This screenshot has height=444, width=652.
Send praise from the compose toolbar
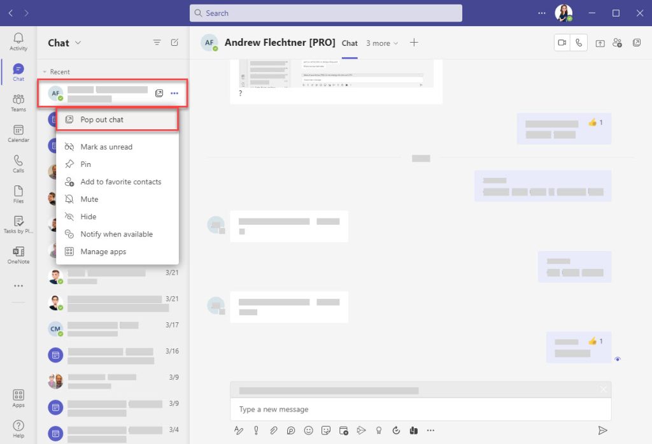(x=379, y=430)
